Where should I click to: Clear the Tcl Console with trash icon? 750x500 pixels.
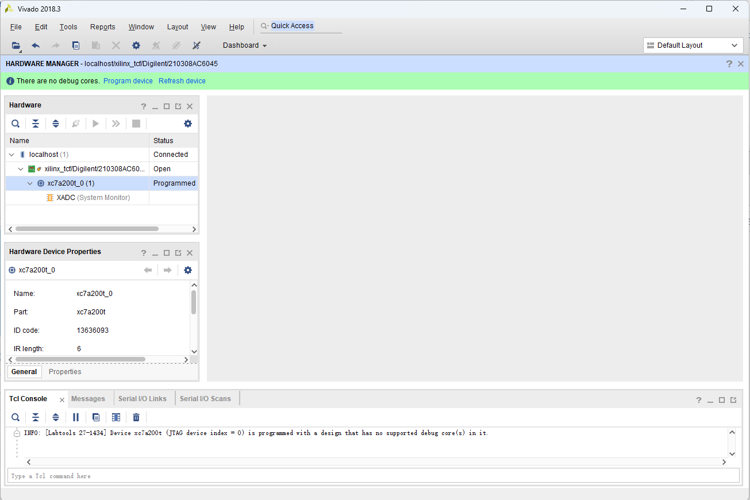pyautogui.click(x=136, y=417)
